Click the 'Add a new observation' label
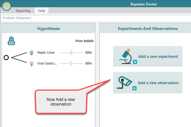Viewport: 191px width, 127px height. 158,83
